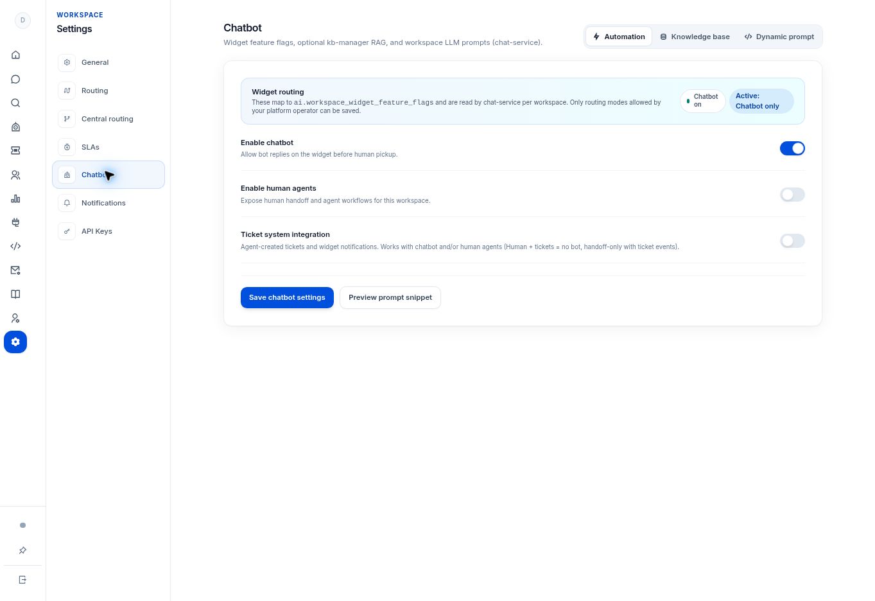Open the ticket icon in left rail
Viewport: 875px width, 601px height.
pyautogui.click(x=15, y=150)
